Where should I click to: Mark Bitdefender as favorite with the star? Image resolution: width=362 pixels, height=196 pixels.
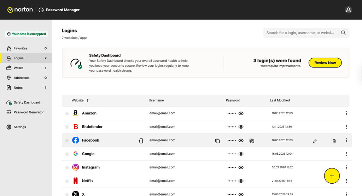click(x=67, y=127)
